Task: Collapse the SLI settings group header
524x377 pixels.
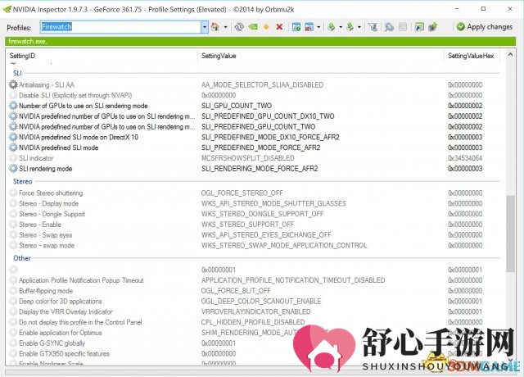Action: point(17,73)
